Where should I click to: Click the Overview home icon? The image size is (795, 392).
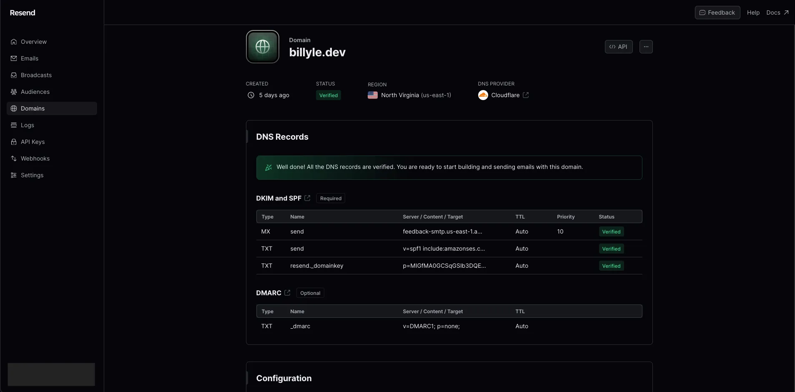pos(14,42)
